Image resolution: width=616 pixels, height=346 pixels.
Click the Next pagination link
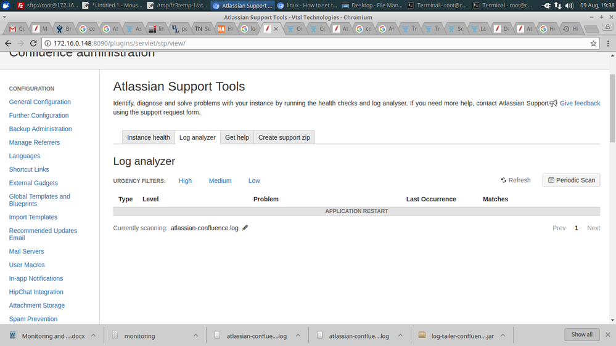(594, 228)
